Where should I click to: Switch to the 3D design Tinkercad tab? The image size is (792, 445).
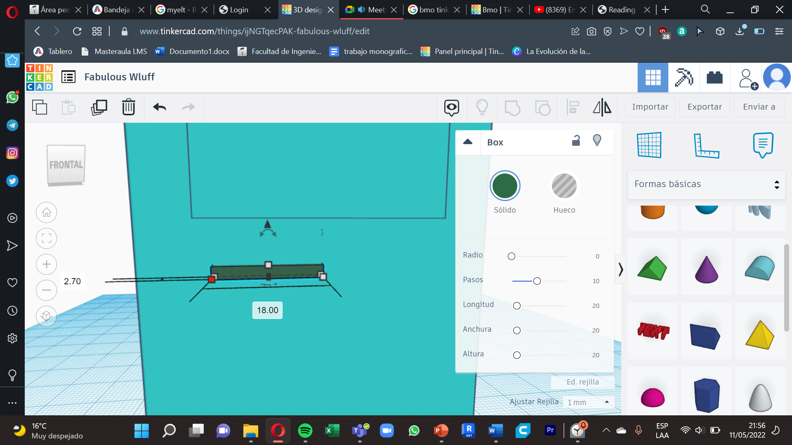[307, 9]
